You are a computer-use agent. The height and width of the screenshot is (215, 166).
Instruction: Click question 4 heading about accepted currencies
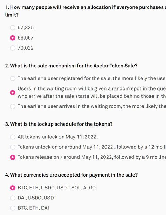[71, 175]
